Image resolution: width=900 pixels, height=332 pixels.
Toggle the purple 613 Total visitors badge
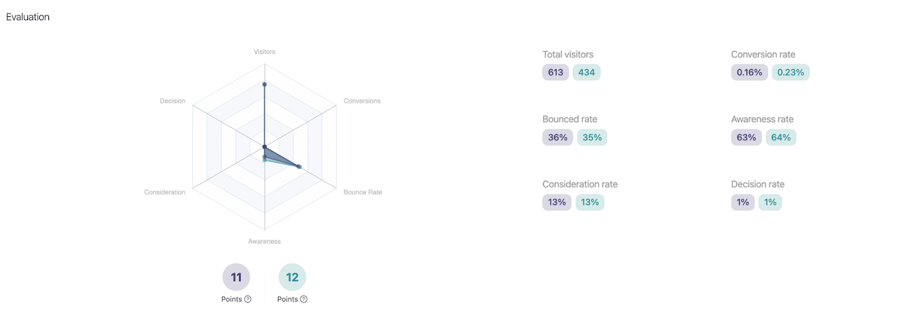tap(555, 72)
